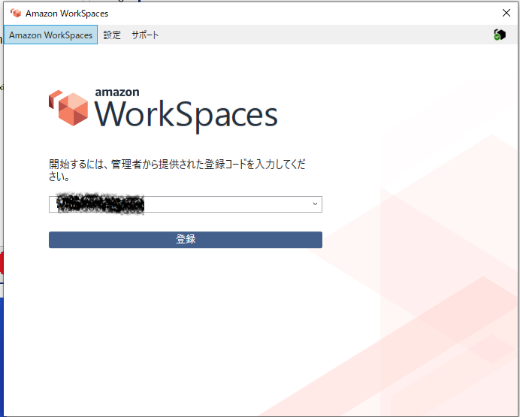Open the 設定 menu
Viewport: 520px width, 417px height.
112,35
